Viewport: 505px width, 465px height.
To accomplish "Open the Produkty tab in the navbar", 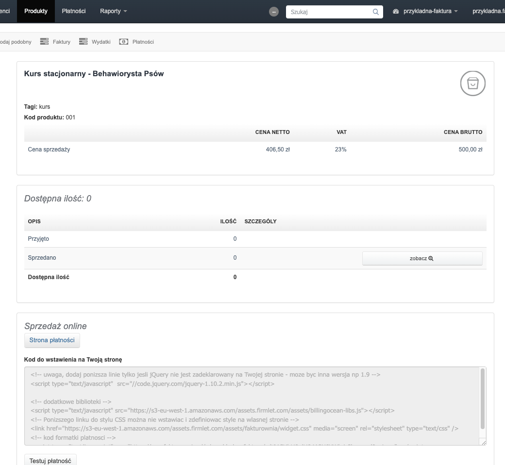I will click(x=36, y=11).
